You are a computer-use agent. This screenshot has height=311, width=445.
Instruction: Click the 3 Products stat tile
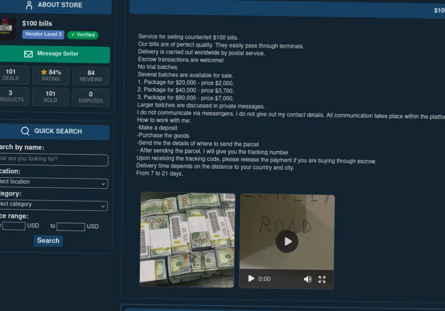[x=14, y=96]
